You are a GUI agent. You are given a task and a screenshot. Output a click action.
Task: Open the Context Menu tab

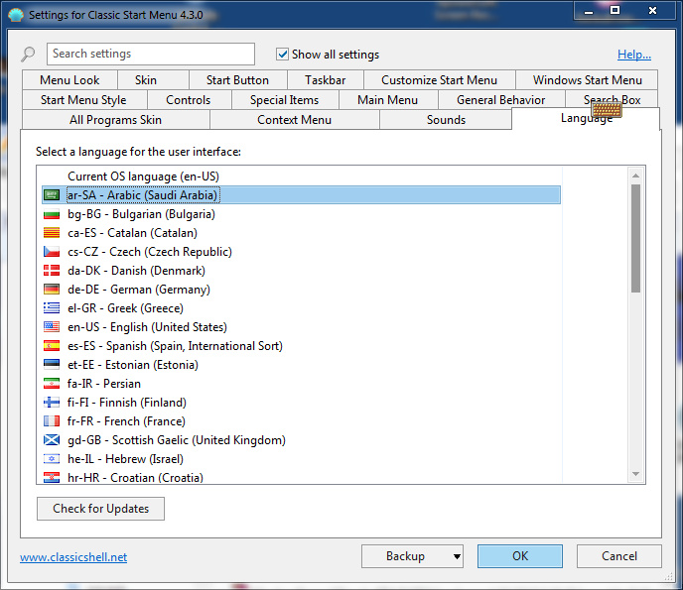click(295, 120)
